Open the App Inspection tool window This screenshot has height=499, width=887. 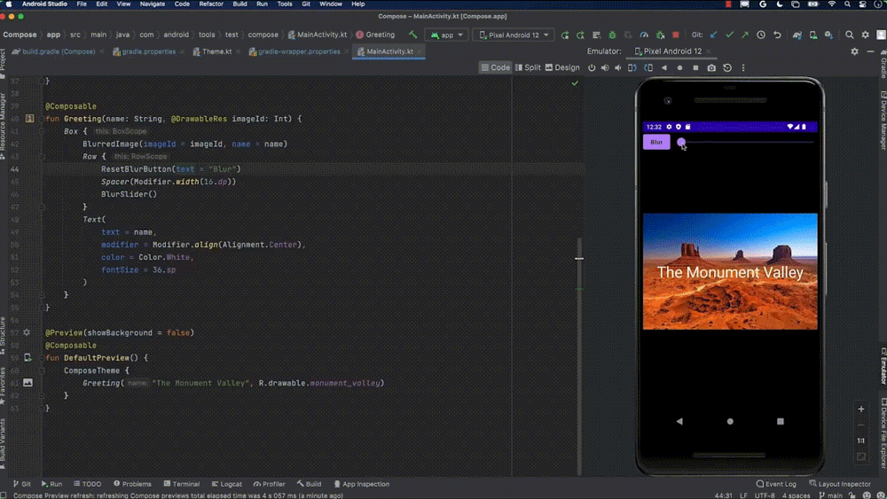(362, 484)
